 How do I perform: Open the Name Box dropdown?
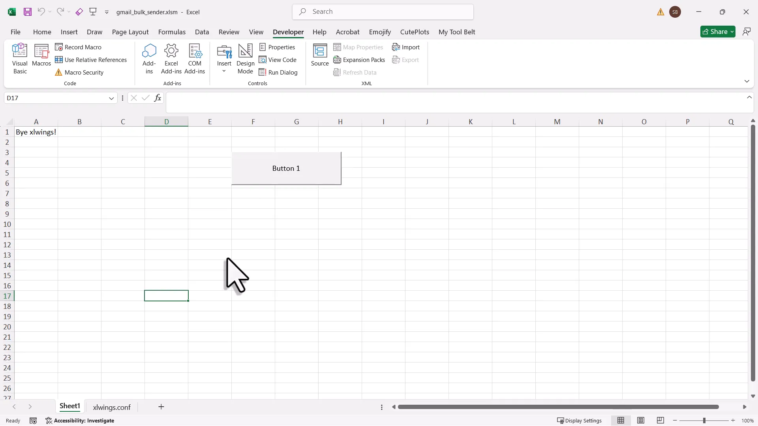click(x=111, y=98)
